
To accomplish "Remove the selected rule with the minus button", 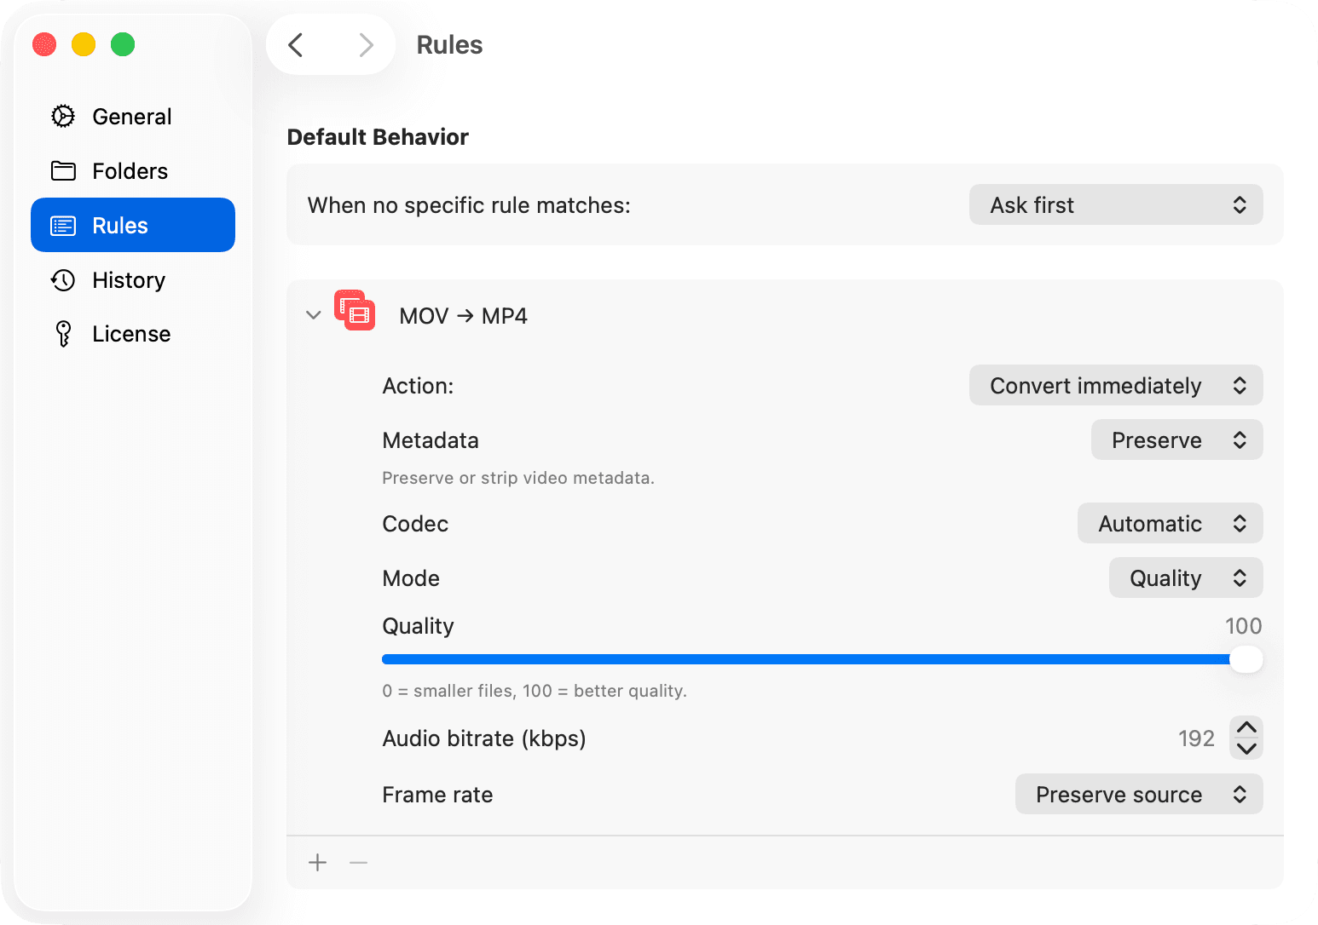I will pyautogui.click(x=358, y=862).
